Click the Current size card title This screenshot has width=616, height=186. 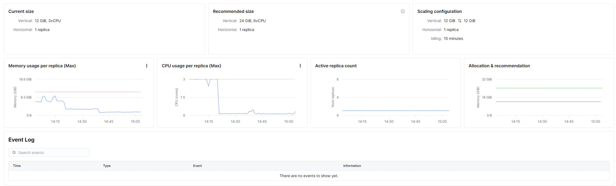click(21, 11)
